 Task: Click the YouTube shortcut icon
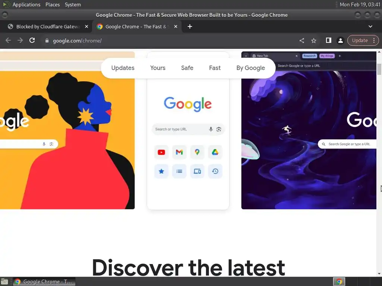pos(161,152)
